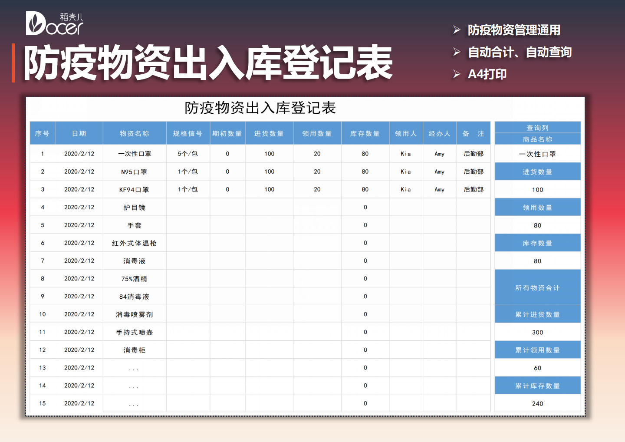Expand the 一次性口罩 query cell
Image resolution: width=625 pixels, height=442 pixels.
point(537,153)
